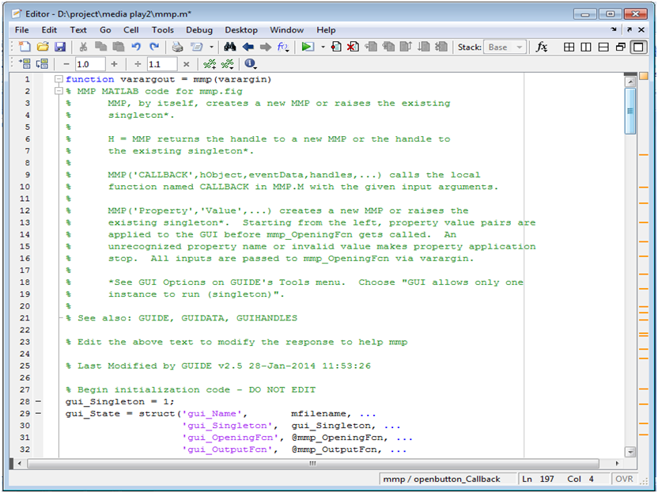Click the mmp / openbutton_Callback status label
The height and width of the screenshot is (493, 658).
click(x=441, y=479)
